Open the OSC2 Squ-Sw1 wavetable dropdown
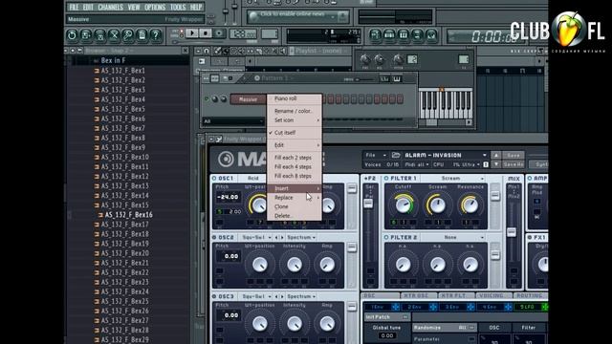 tap(256, 238)
